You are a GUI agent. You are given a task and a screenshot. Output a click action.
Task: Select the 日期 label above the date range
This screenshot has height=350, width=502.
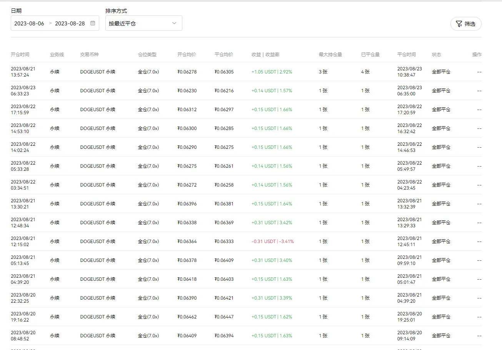point(16,11)
